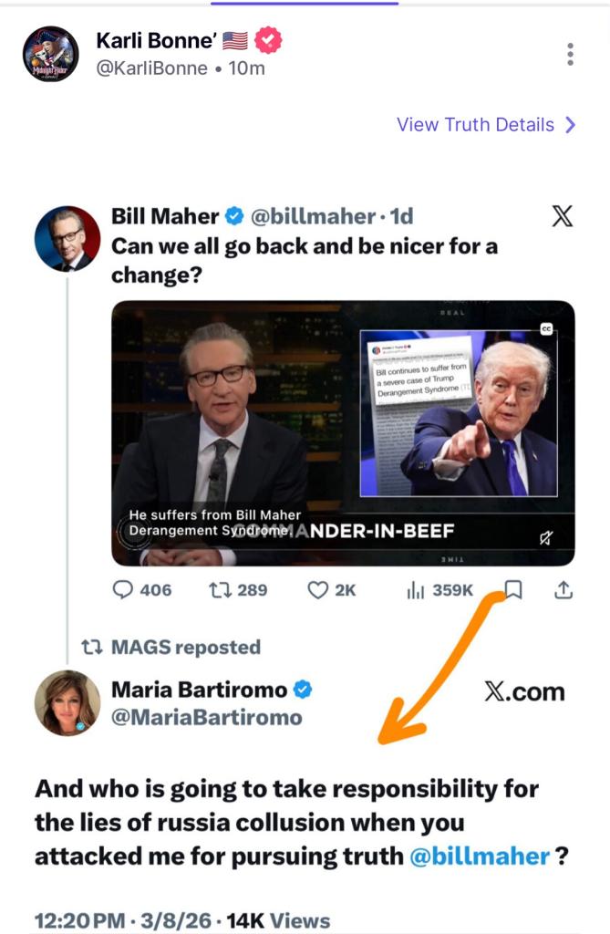Expand the View Truth Details chevron
Screen dimensions: 610x934
click(571, 125)
